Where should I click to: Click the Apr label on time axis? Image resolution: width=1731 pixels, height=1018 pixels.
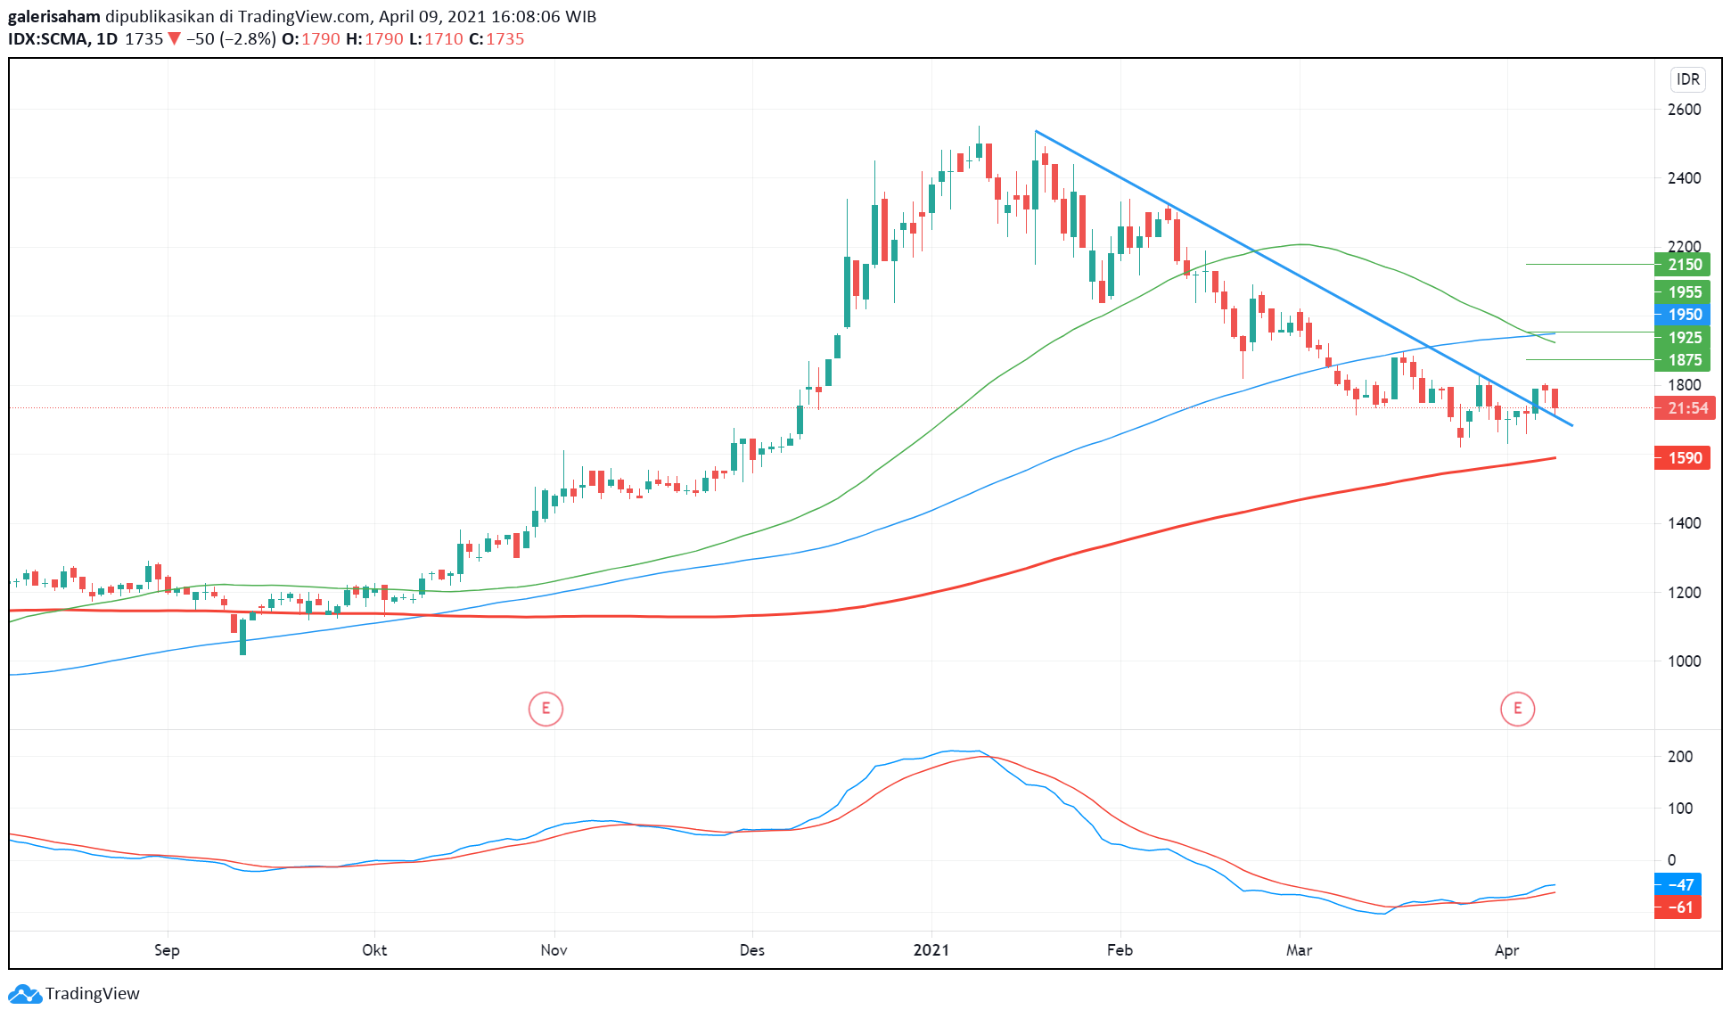[x=1506, y=950]
